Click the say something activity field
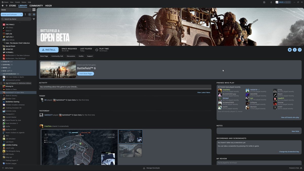 125,87
